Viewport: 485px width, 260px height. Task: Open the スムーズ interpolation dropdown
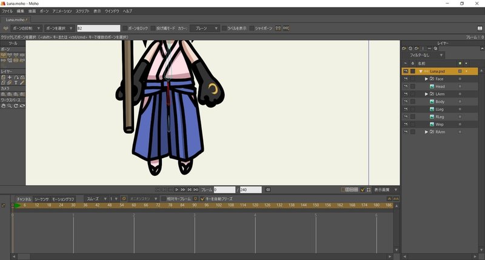tap(96, 199)
